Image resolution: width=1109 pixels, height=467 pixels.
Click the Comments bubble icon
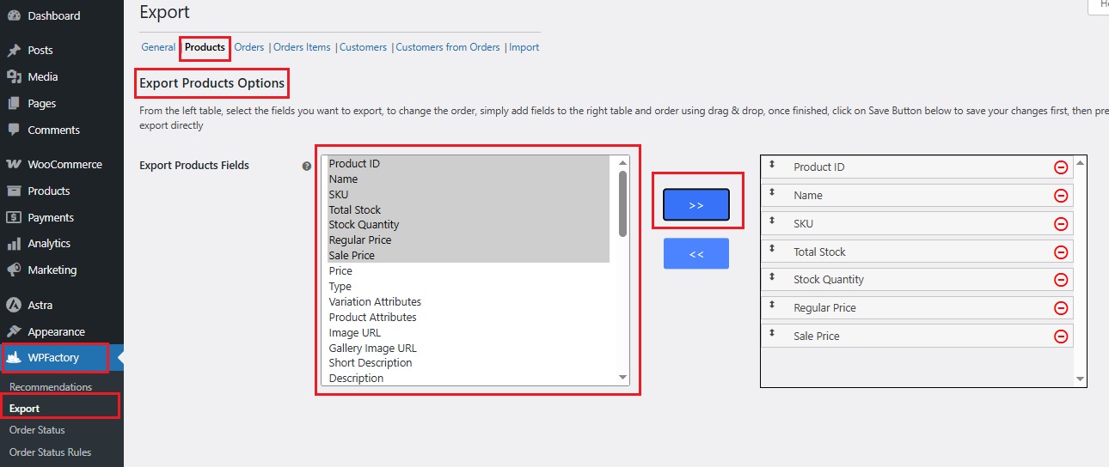(14, 130)
